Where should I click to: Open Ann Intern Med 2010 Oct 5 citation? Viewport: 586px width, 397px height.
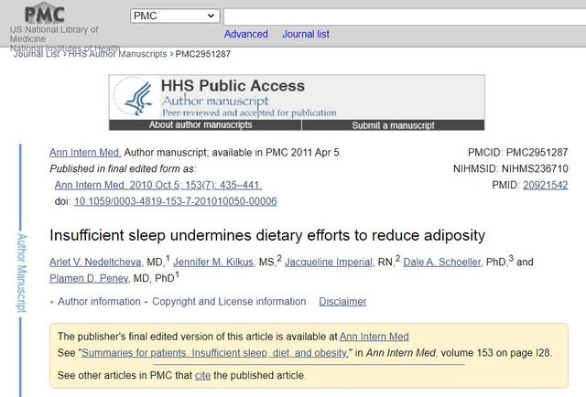tap(158, 185)
